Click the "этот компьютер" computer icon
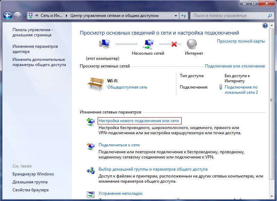277x201 pixels. tap(104, 44)
